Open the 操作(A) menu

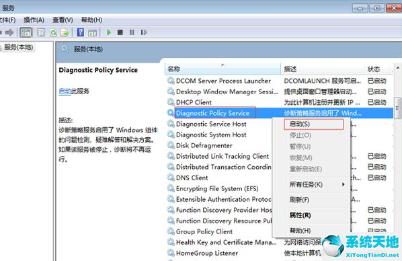[34, 20]
